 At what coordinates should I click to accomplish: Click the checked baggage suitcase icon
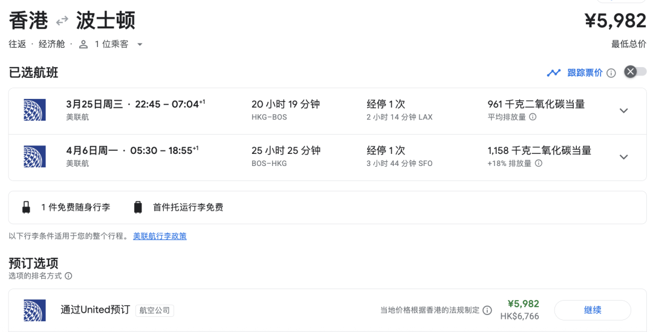click(x=138, y=208)
